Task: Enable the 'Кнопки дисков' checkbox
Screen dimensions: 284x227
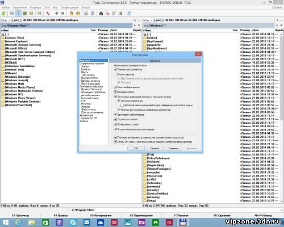Action: click(115, 74)
